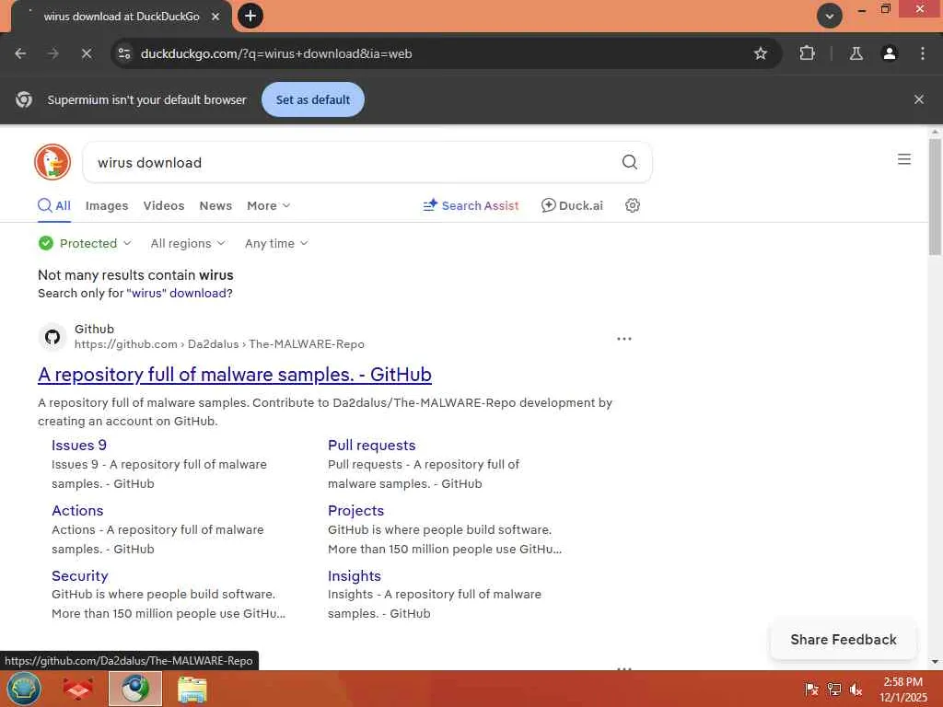Click the Action Center flag tray icon
The width and height of the screenshot is (943, 707).
[x=812, y=689]
